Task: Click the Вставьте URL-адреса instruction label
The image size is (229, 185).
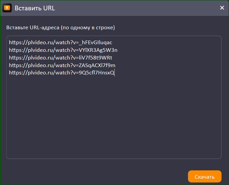Action: tap(60, 27)
